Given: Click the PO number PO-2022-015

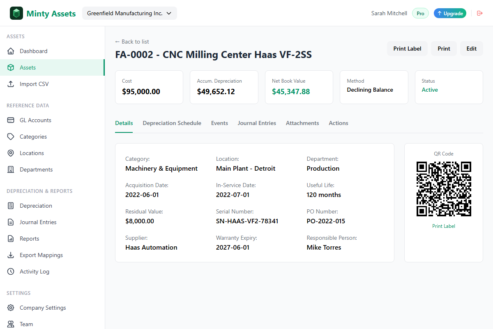Looking at the screenshot, I should [x=326, y=221].
